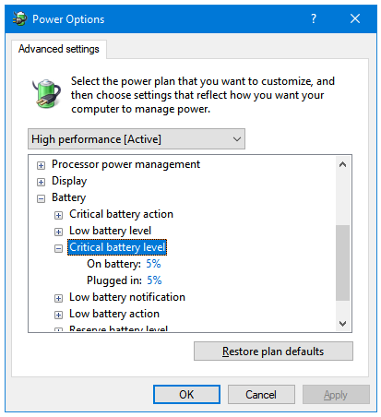The image size is (381, 417).
Task: Expand the Display settings node
Action: (41, 182)
